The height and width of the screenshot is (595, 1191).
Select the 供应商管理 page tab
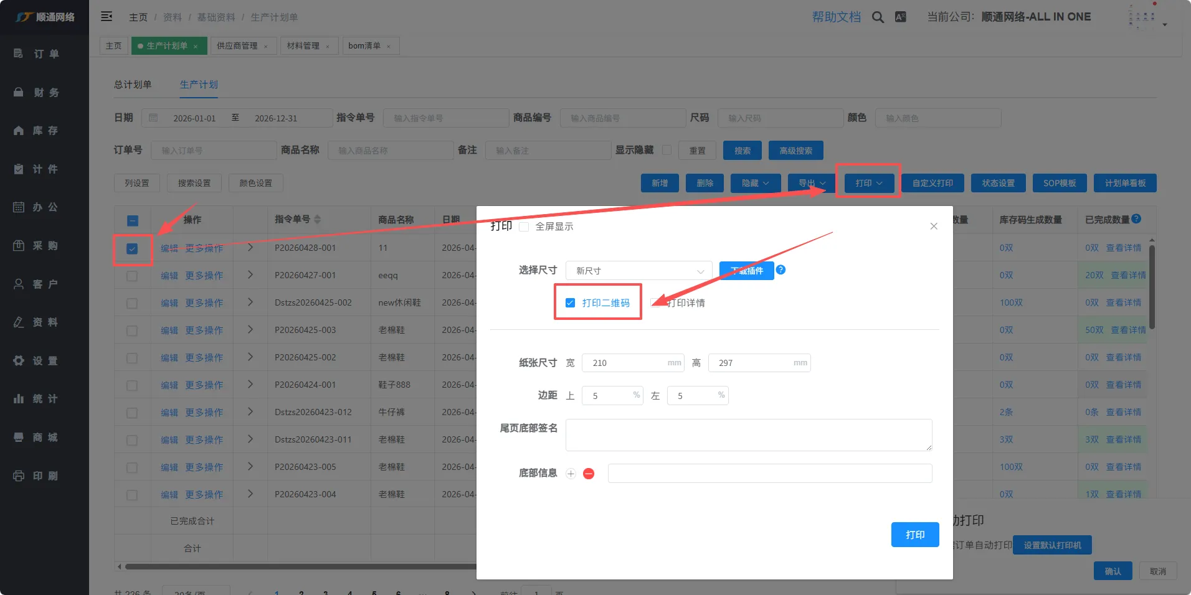(x=237, y=46)
